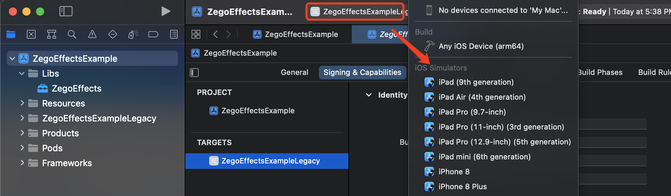The width and height of the screenshot is (671, 196).
Task: Open the Project navigator folder icon
Action: click(11, 34)
